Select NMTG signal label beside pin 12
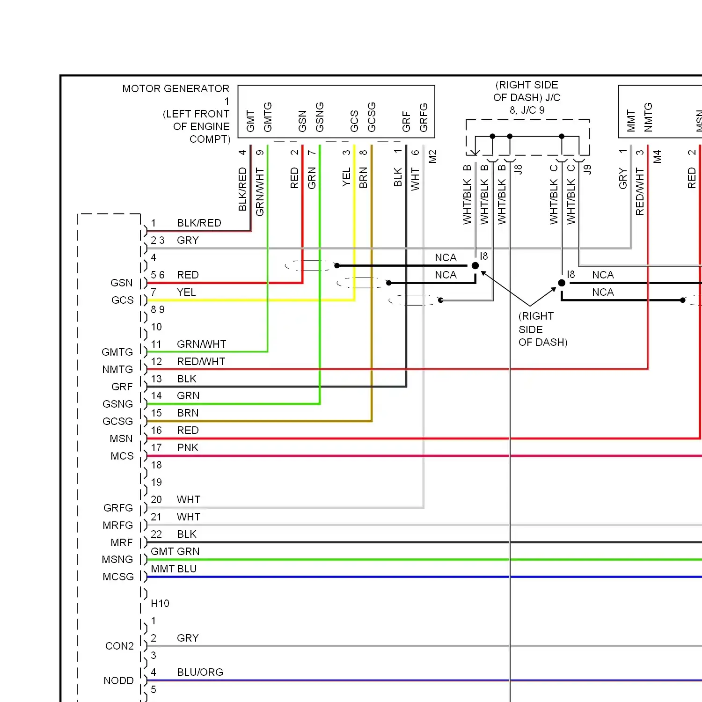702x702 pixels. point(117,369)
